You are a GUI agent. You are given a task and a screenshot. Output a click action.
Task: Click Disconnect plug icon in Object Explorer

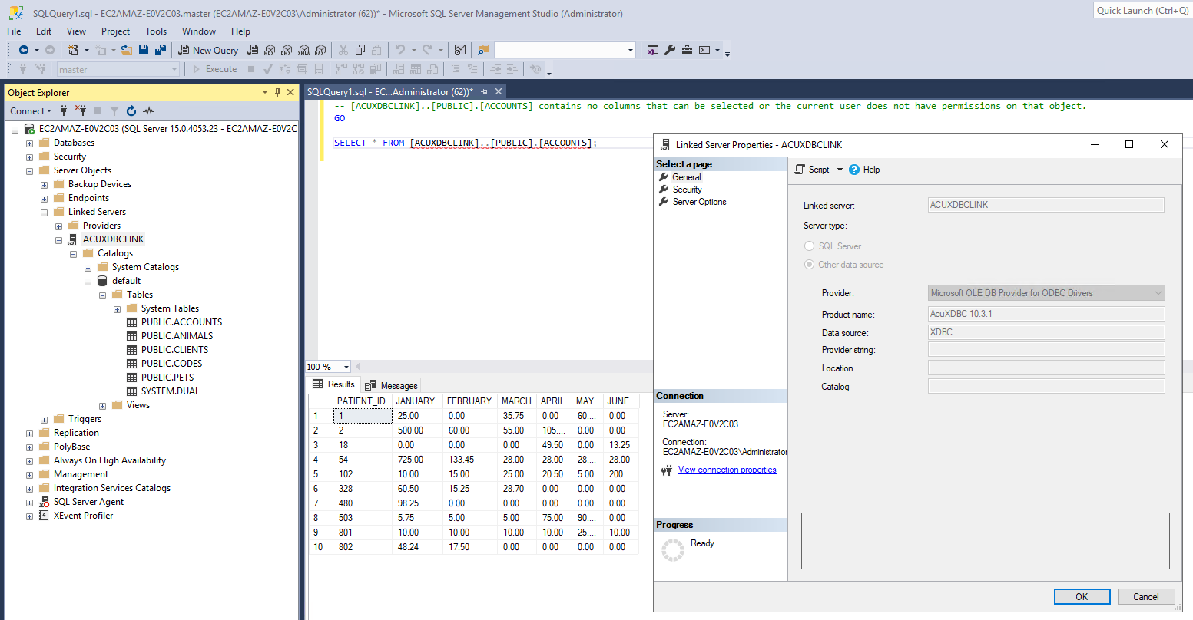coord(81,110)
